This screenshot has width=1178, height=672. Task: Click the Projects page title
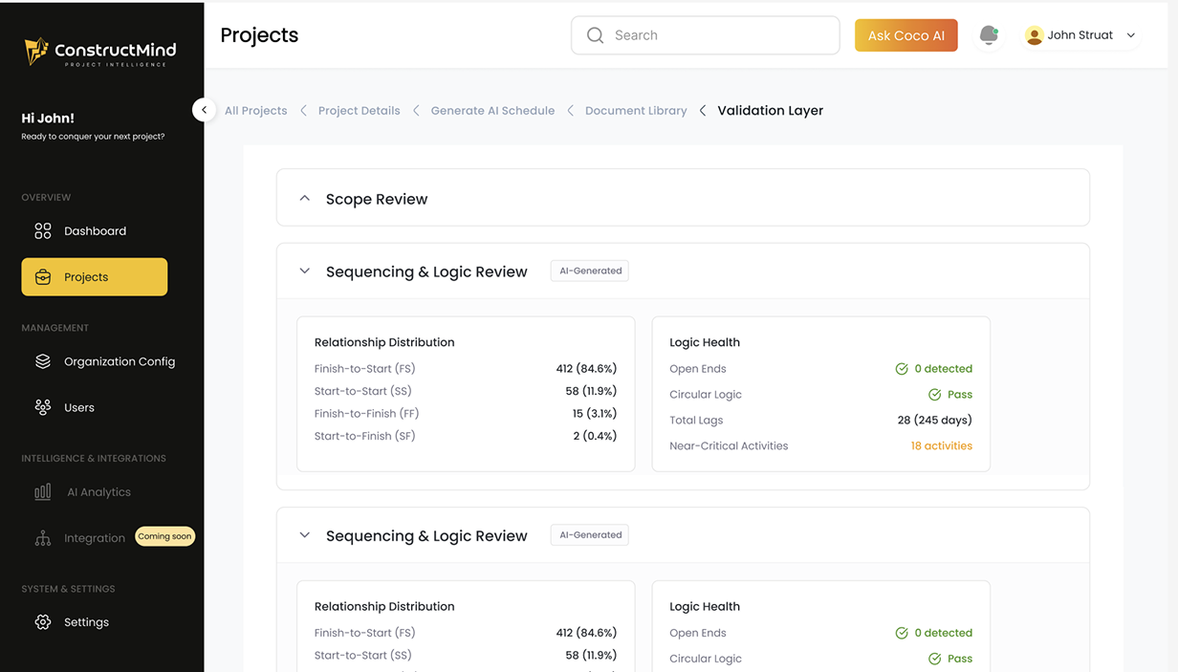pos(259,35)
